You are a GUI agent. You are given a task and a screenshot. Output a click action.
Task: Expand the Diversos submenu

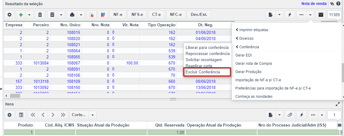244,39
